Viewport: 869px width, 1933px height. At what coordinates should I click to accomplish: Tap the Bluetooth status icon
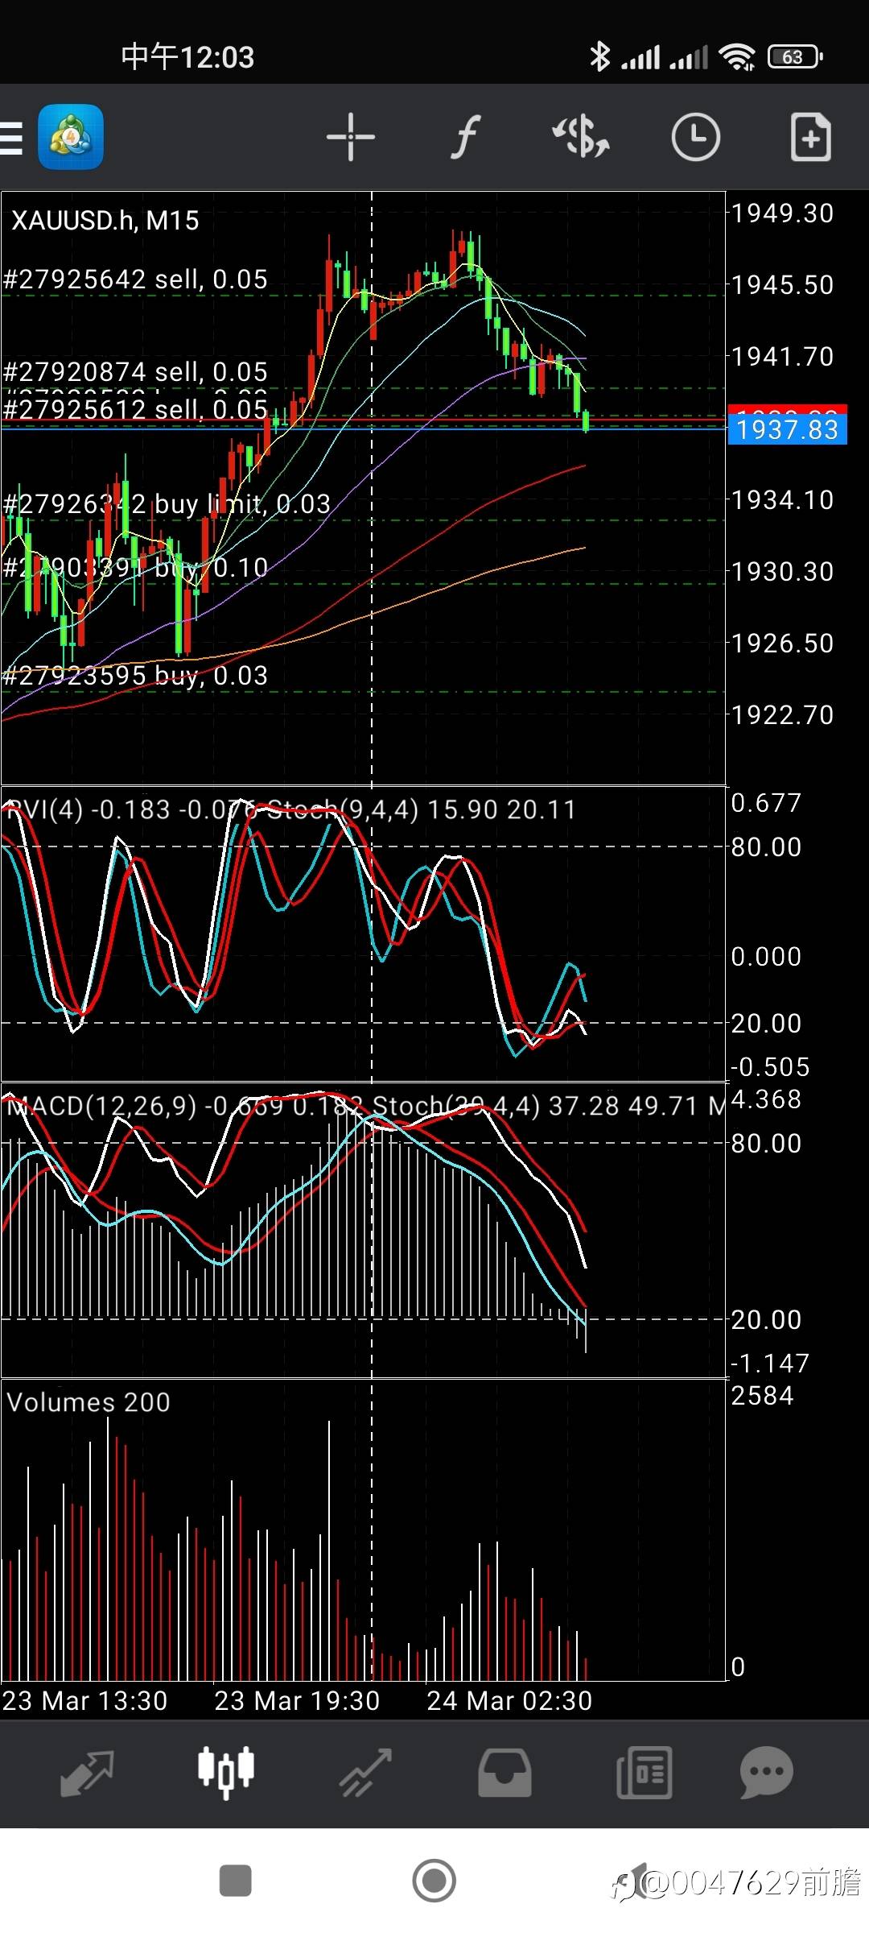(x=599, y=57)
